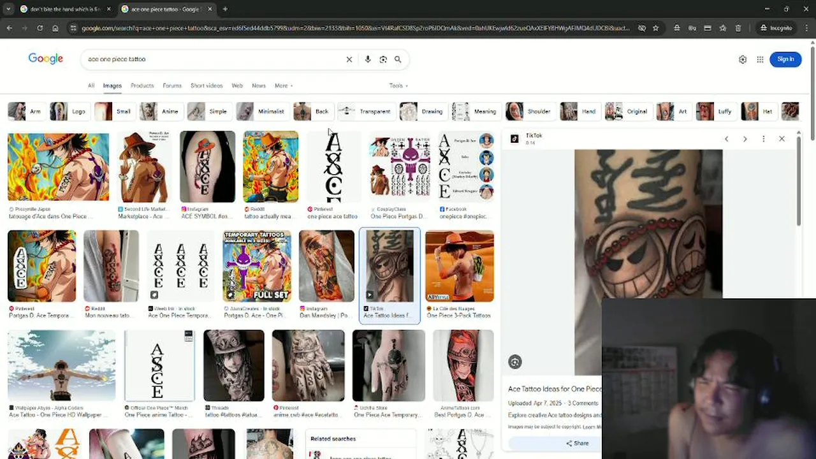Filter images by the Logo chip

69,112
